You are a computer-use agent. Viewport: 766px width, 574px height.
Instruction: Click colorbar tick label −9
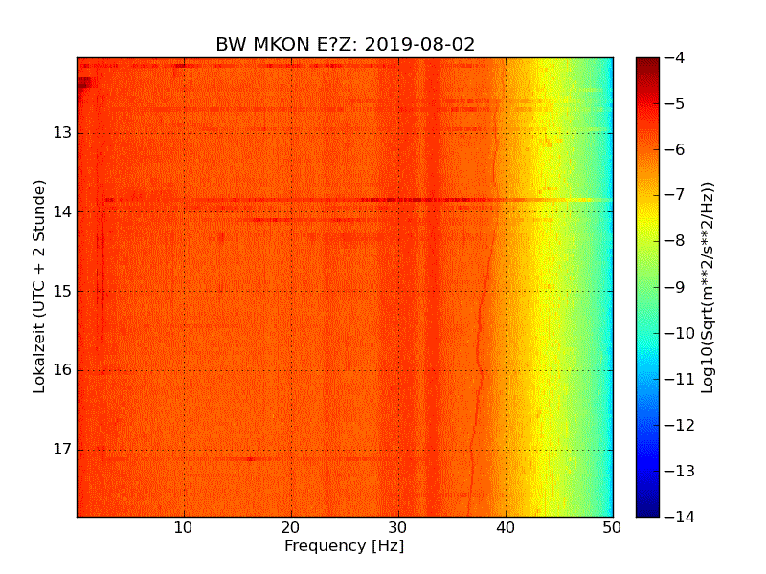[675, 287]
